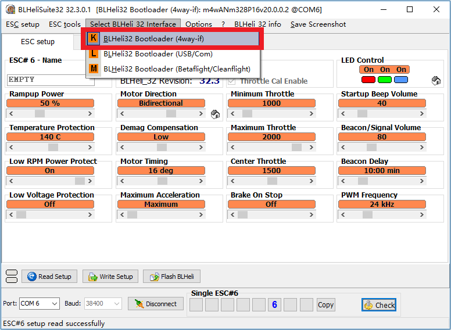This screenshot has height=330, width=451.
Task: Select the ESC number 6 box
Action: pos(274,304)
